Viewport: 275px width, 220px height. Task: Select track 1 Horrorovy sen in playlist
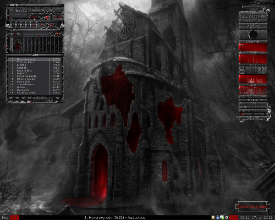(34, 59)
